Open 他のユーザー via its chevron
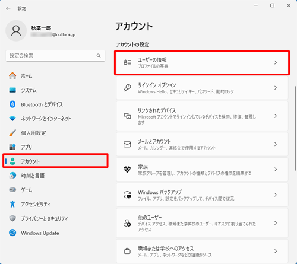This screenshot has height=264, width=297. [276, 223]
